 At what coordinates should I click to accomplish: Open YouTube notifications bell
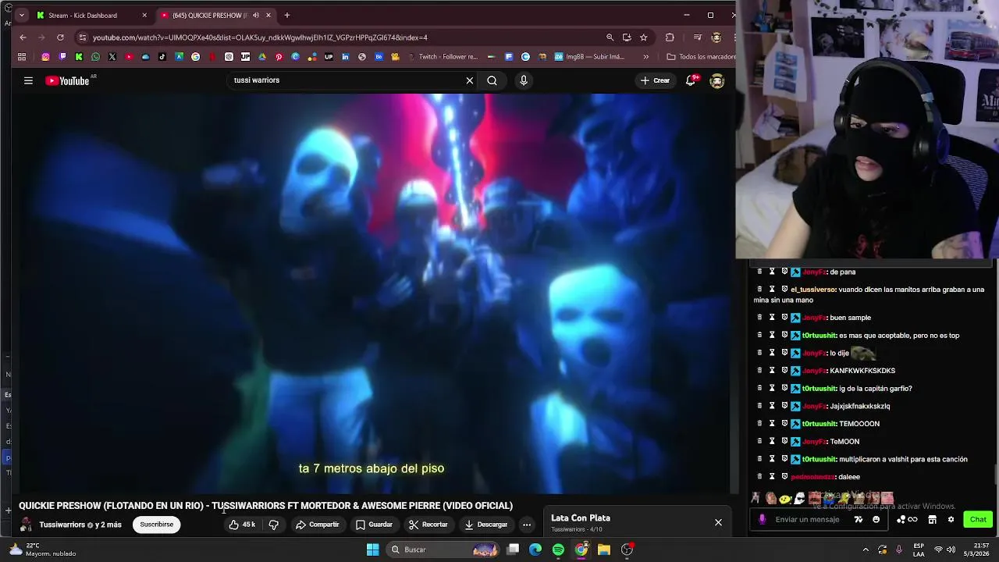coord(691,80)
